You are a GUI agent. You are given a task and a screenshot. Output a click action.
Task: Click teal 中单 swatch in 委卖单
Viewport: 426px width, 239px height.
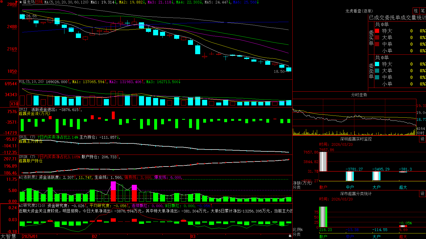(x=377, y=77)
